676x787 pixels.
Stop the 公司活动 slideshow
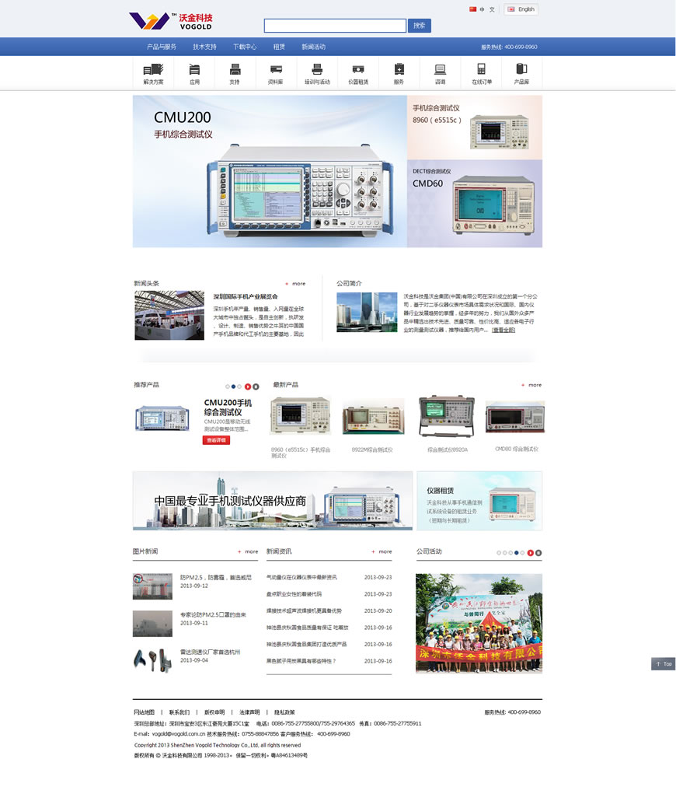click(x=538, y=553)
